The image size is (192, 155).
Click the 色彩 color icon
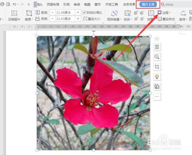[x=127, y=13]
